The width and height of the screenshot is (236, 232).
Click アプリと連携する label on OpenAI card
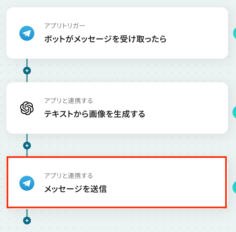tap(69, 101)
